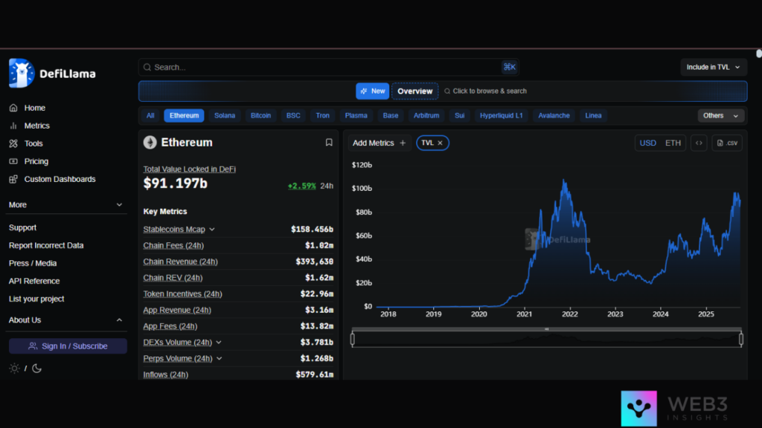This screenshot has width=762, height=428.
Task: Switch to light theme sun icon
Action: point(14,368)
